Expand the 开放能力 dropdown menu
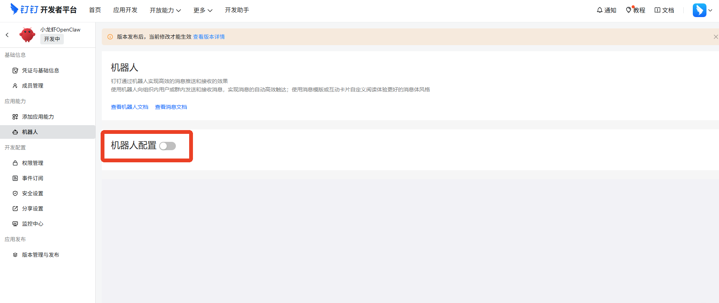Image resolution: width=719 pixels, height=303 pixels. click(x=165, y=10)
